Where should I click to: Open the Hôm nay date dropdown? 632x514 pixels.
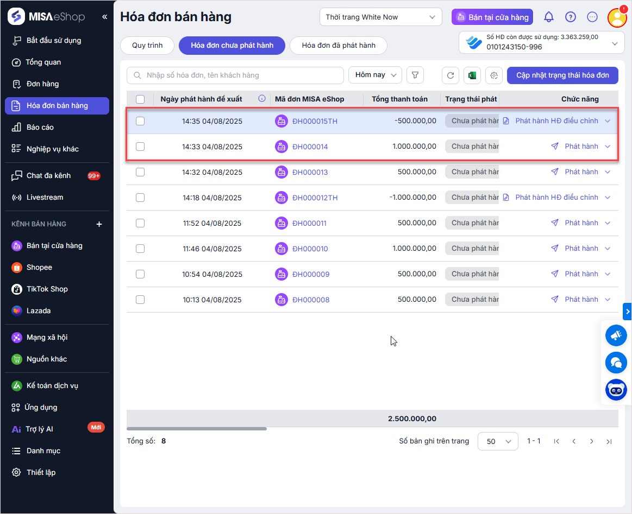375,75
